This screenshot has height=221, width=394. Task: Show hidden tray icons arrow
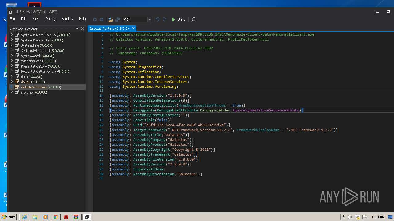(343, 217)
